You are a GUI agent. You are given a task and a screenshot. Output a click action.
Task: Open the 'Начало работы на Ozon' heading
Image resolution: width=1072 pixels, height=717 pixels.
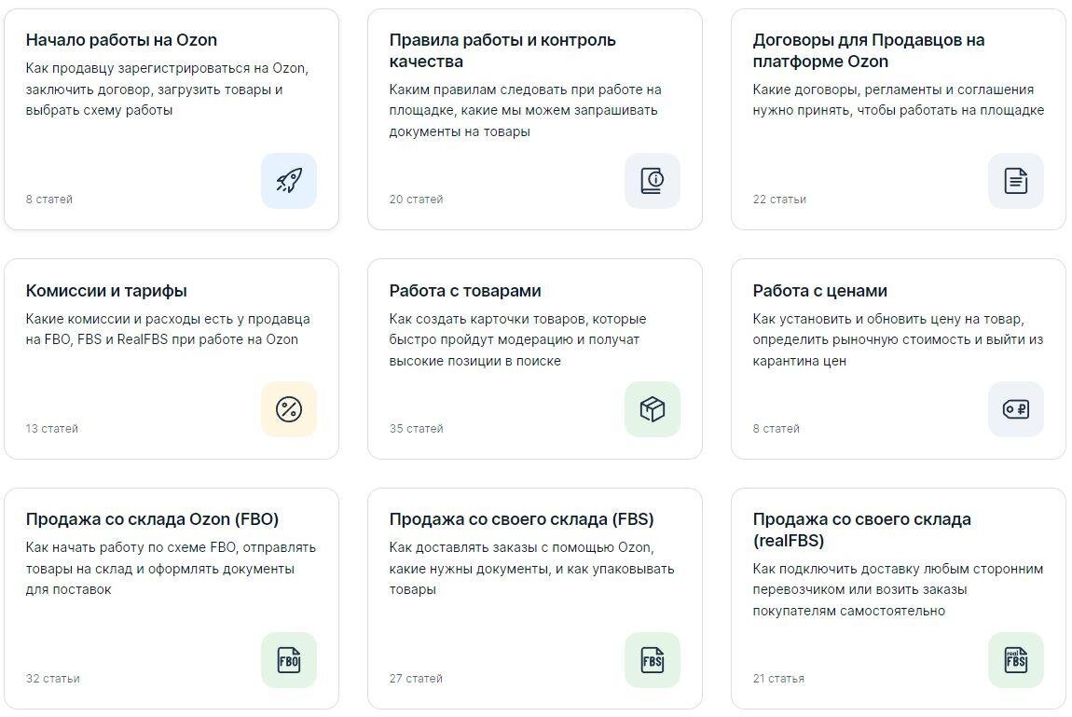click(121, 40)
